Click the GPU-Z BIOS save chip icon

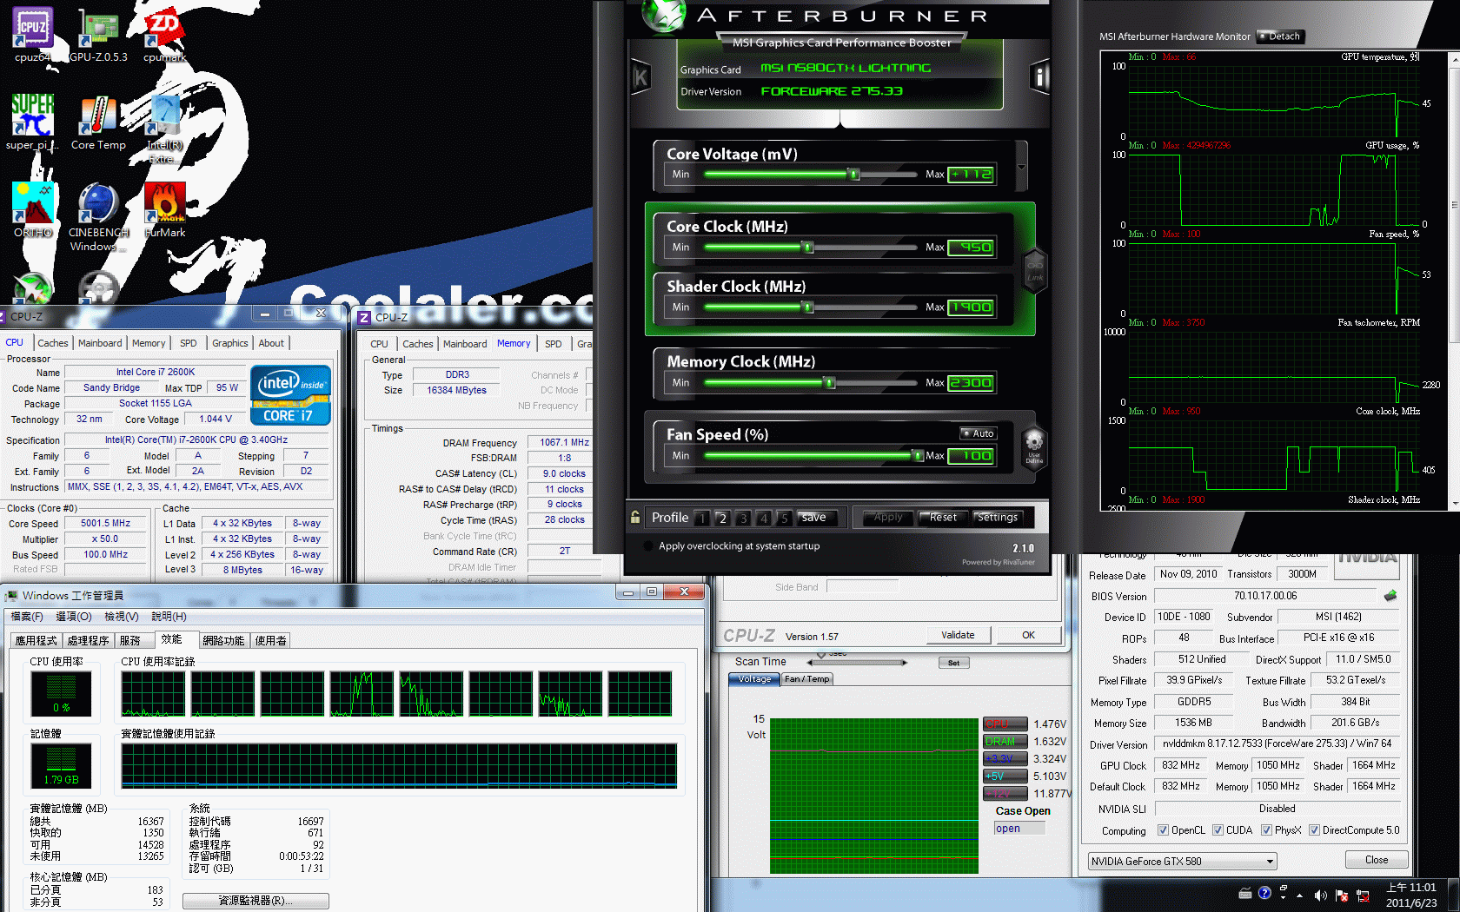pyautogui.click(x=1390, y=596)
